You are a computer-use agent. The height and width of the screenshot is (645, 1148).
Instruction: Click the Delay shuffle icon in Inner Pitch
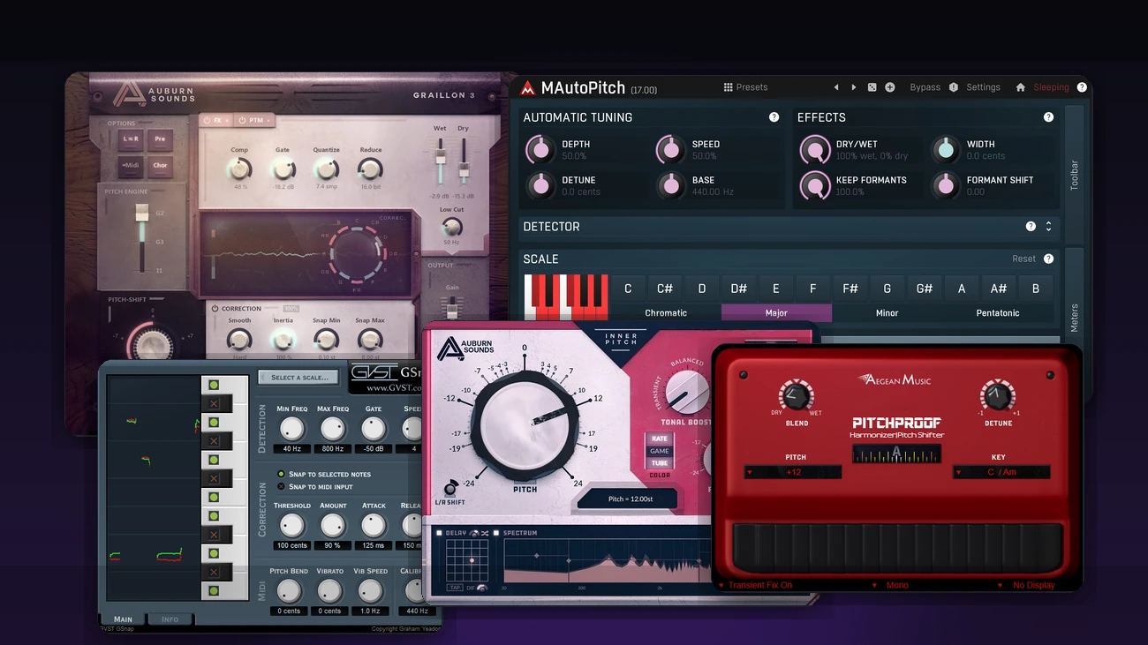point(485,533)
